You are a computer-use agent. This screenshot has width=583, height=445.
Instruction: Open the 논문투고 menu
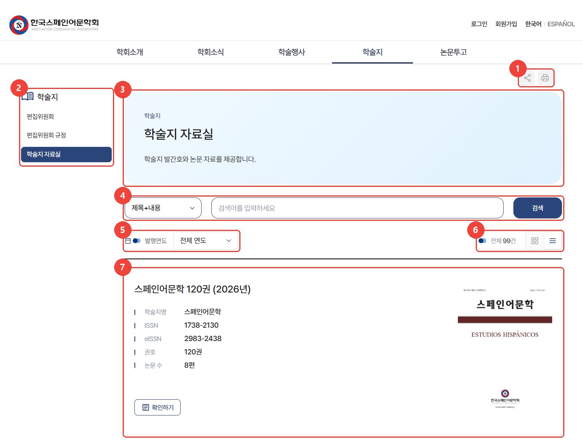(x=453, y=52)
